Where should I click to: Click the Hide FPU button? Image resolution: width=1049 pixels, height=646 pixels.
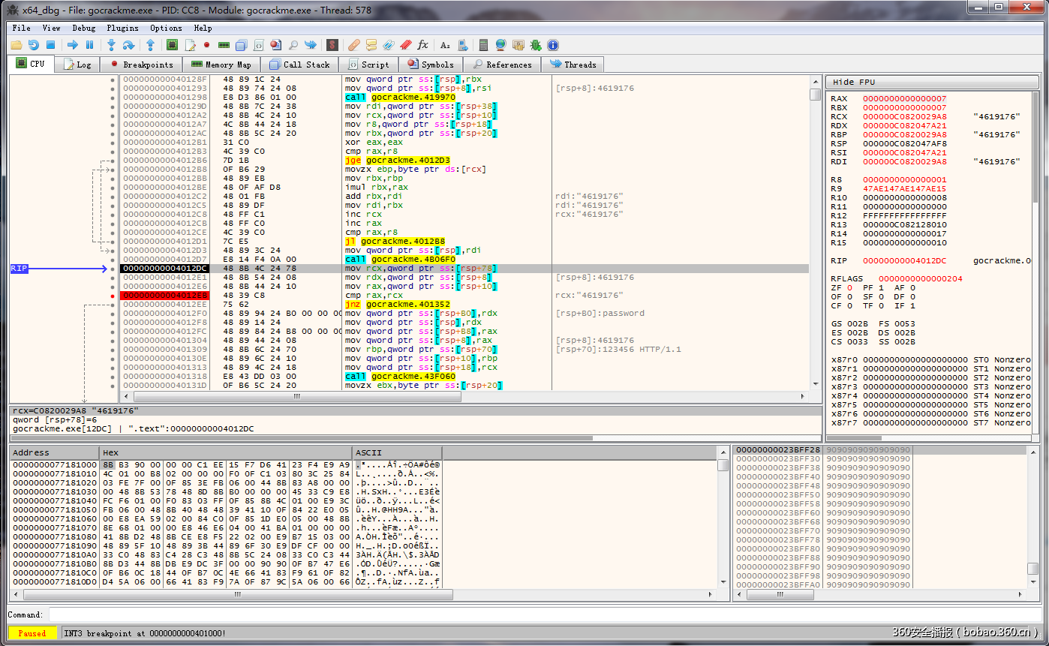[854, 82]
